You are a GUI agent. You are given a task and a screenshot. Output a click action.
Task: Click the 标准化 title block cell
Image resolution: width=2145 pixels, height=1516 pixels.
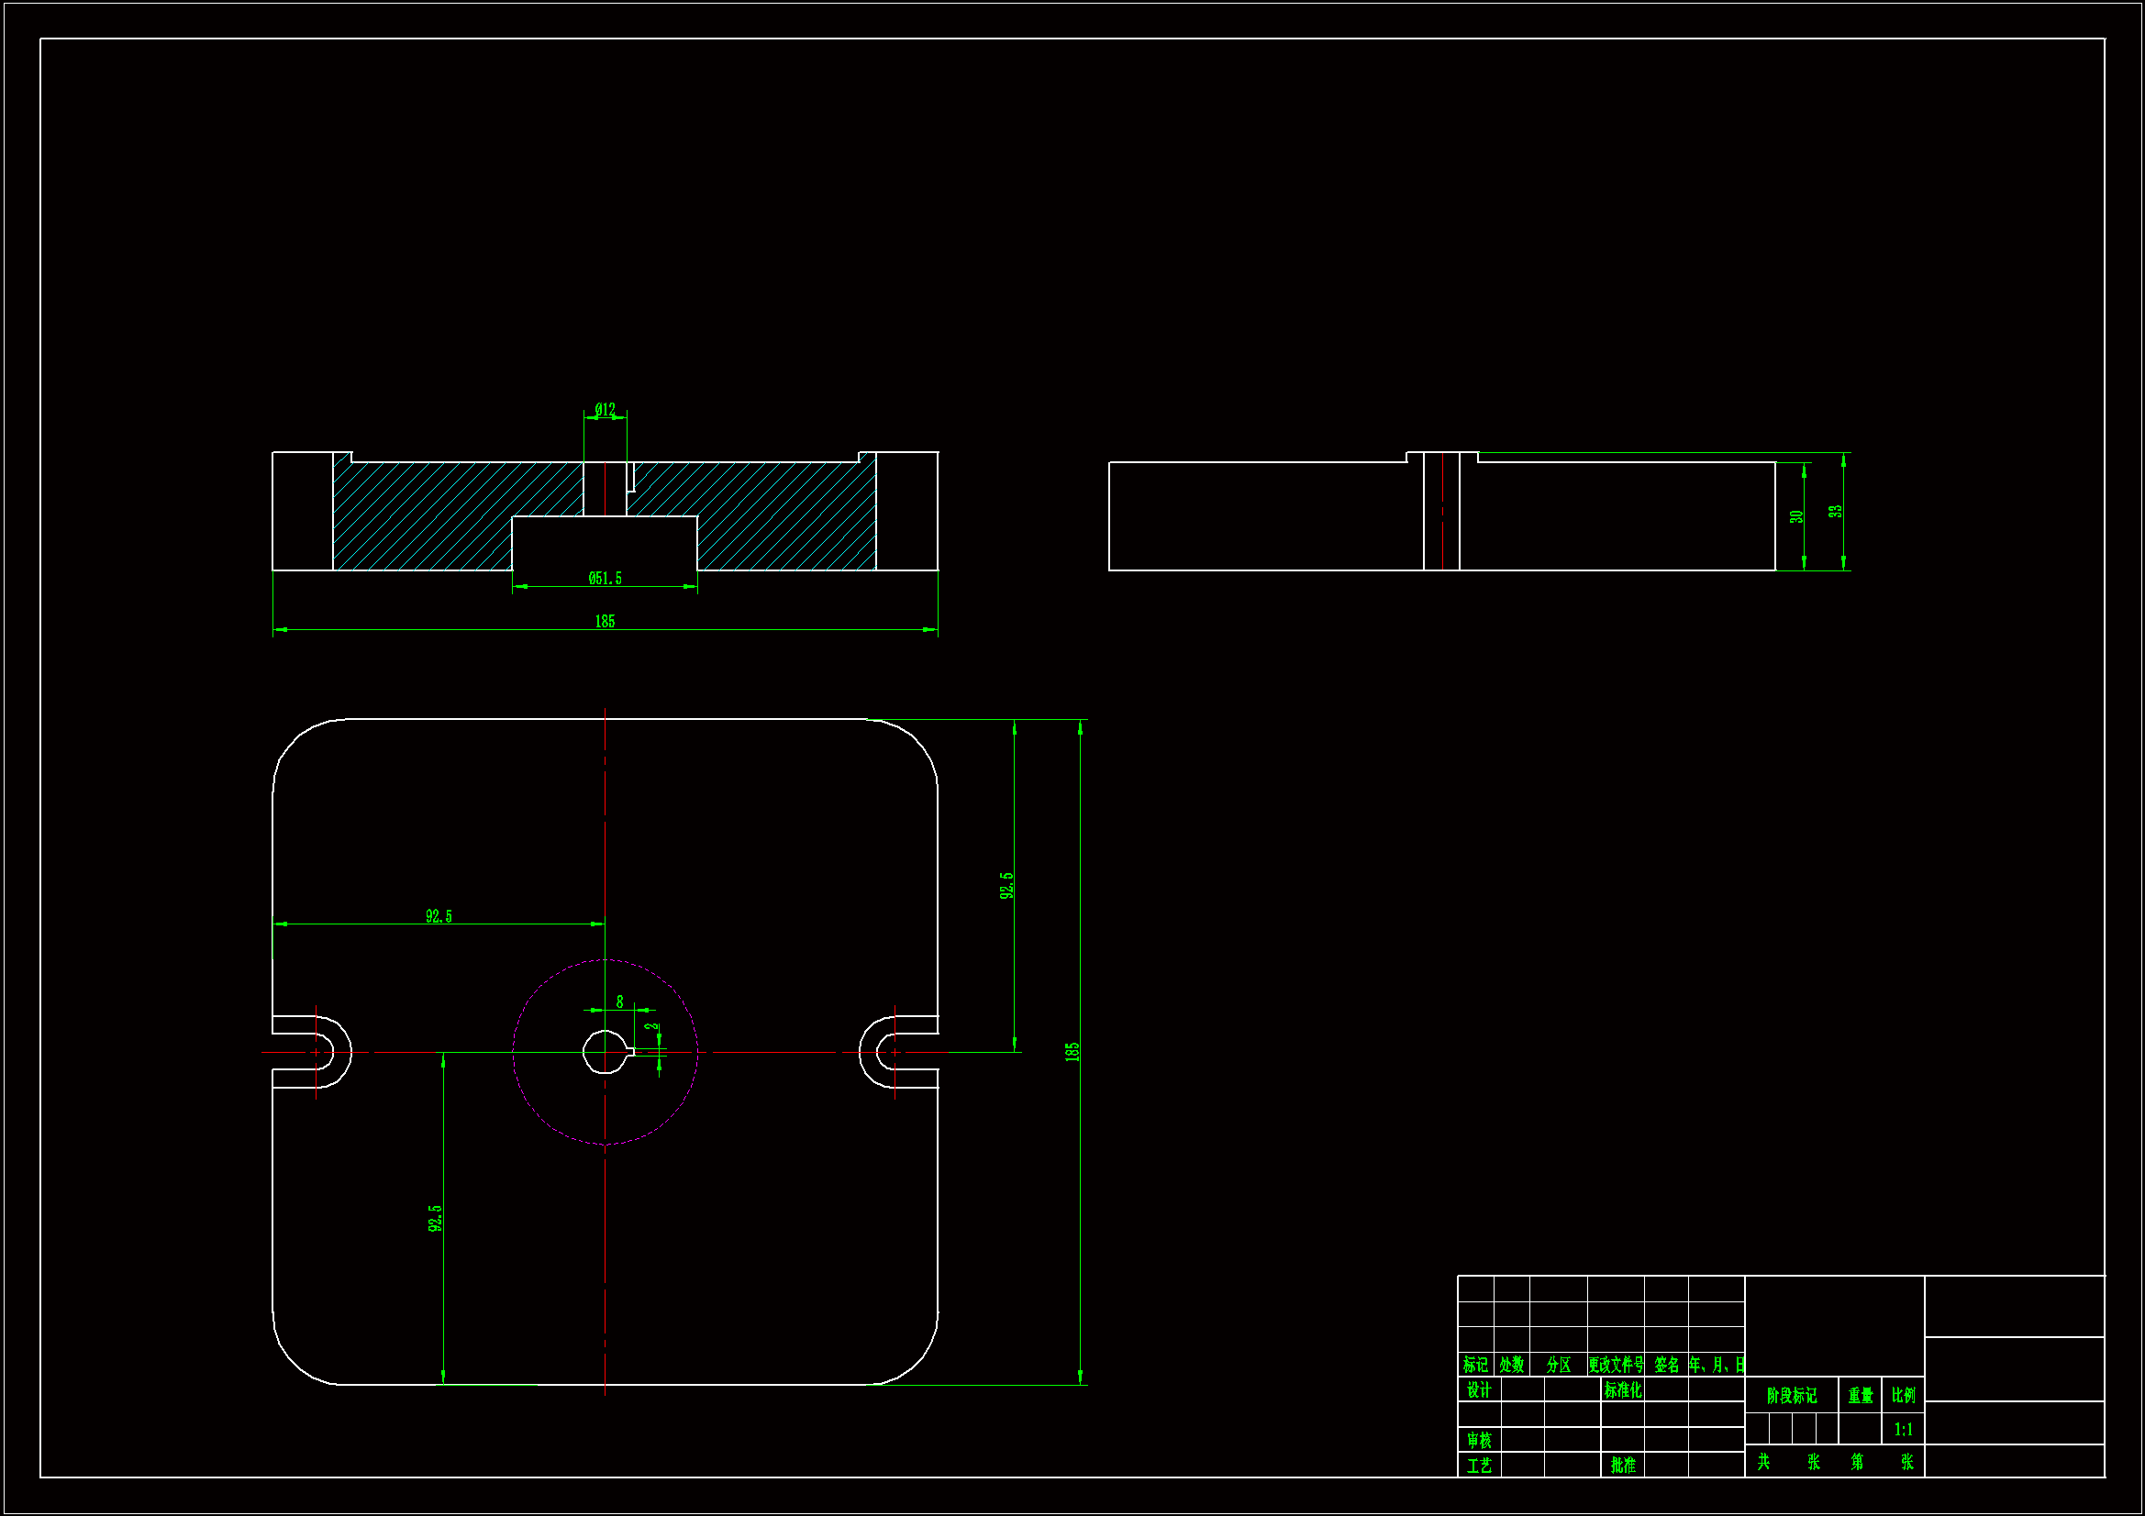point(1623,1390)
